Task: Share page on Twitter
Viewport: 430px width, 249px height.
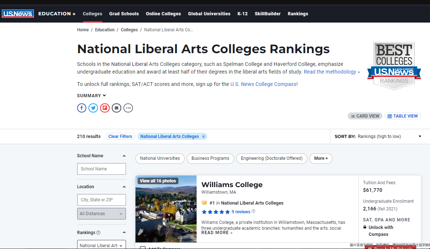Action: 93,108
